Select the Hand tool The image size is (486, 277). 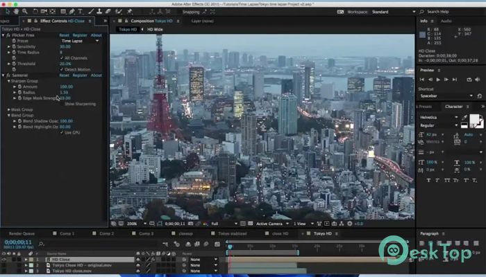(x=16, y=12)
